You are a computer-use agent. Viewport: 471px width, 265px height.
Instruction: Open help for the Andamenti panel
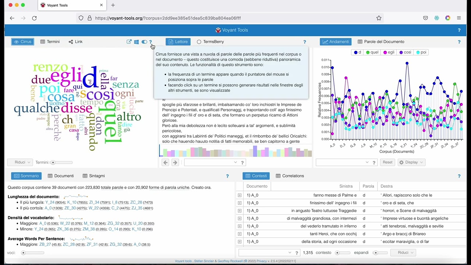(459, 42)
